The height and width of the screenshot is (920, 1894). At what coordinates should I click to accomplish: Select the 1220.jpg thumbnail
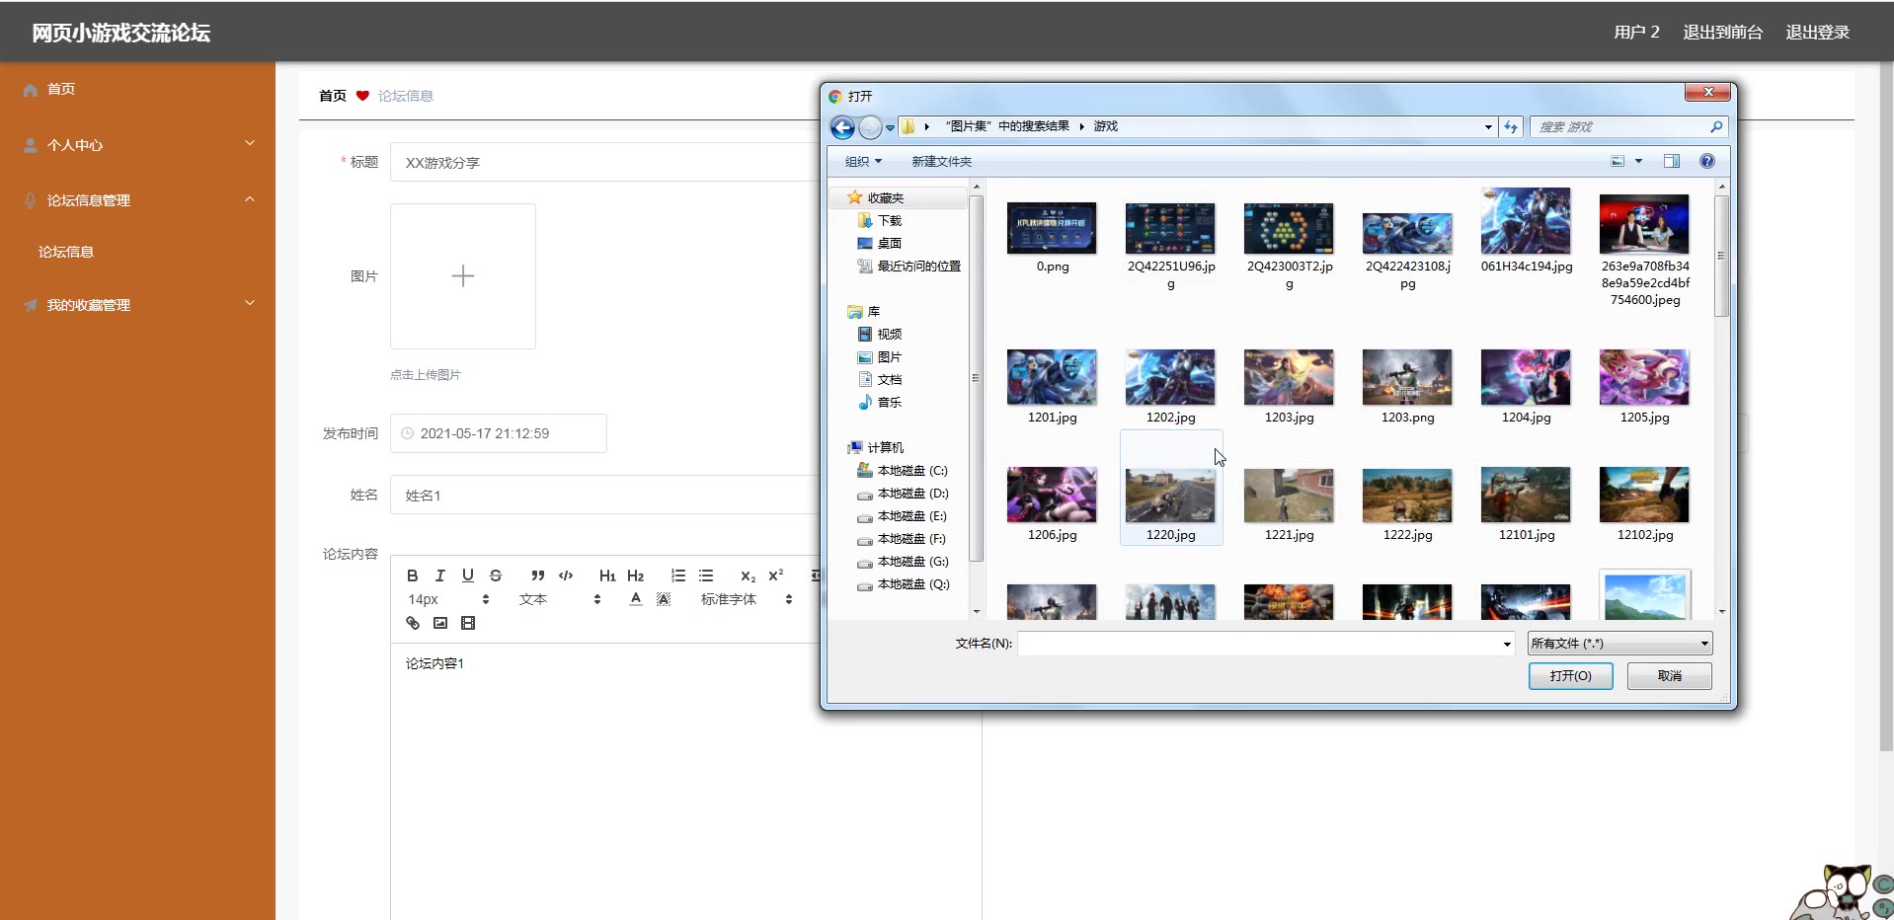1170,497
